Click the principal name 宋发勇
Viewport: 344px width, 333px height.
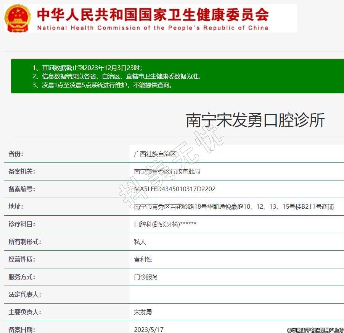click(143, 312)
